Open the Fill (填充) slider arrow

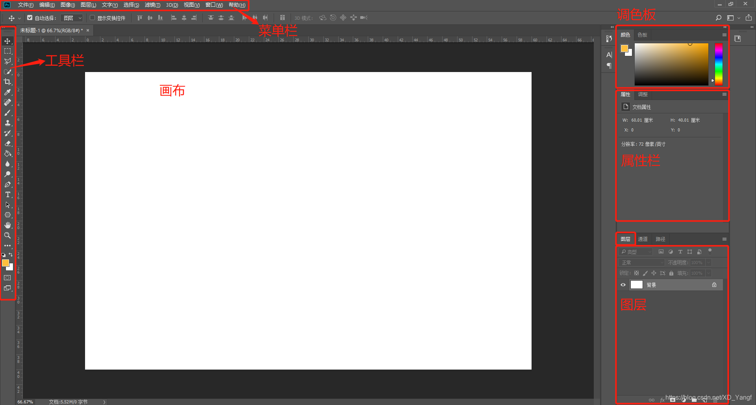coord(708,273)
